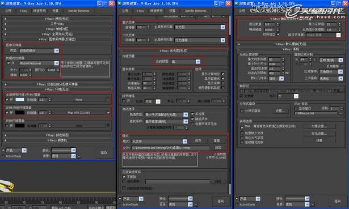Open the 公用 tab in the left window
Screen dimensions: 349x209
pyautogui.click(x=9, y=11)
